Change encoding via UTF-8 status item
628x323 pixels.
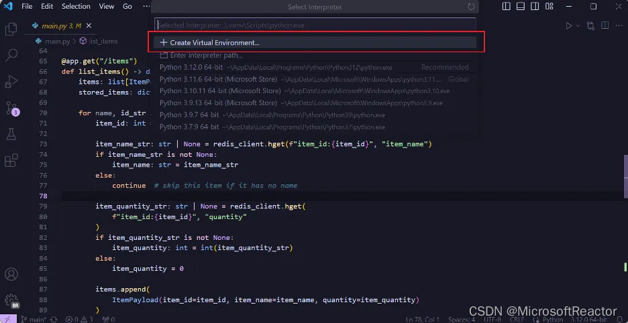click(x=492, y=320)
